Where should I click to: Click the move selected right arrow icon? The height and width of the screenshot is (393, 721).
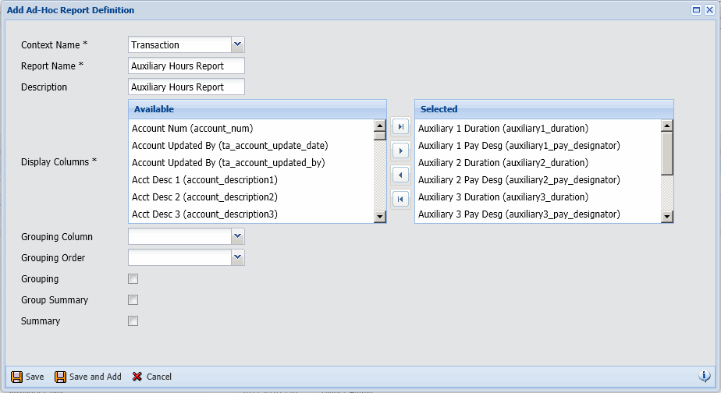tap(400, 150)
